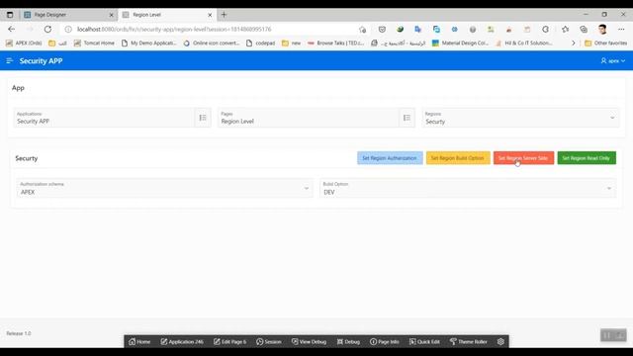Click Set Region Server Side button
The height and width of the screenshot is (356, 633).
(x=523, y=158)
